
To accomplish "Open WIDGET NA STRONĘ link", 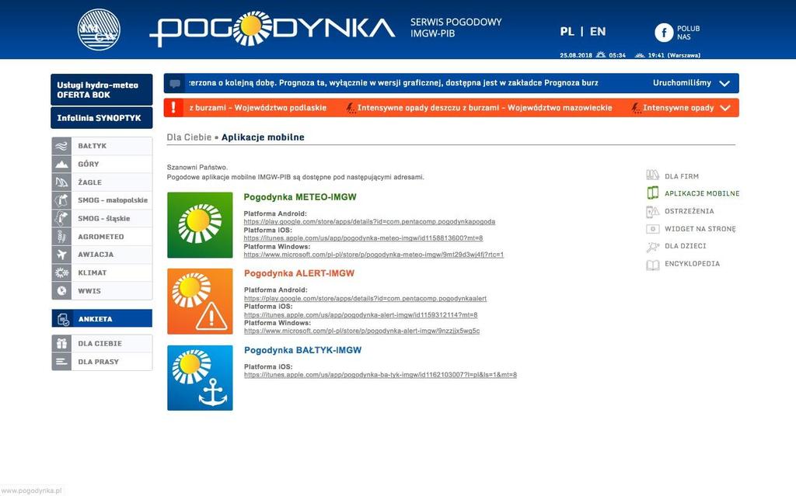I will coord(700,229).
